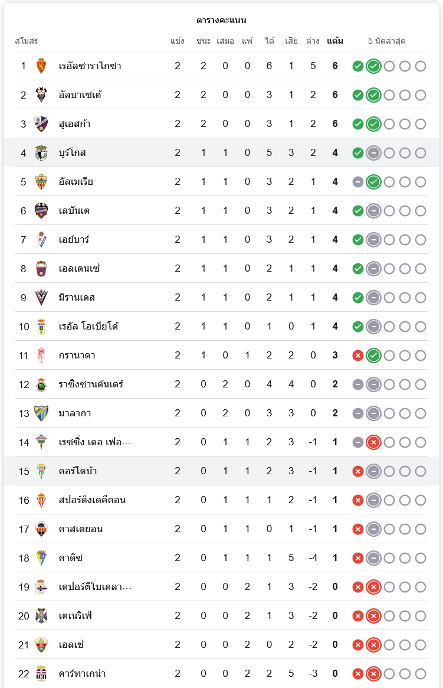Click Zaragoza's latest green win indicator
443x688 pixels.
[x=373, y=66]
